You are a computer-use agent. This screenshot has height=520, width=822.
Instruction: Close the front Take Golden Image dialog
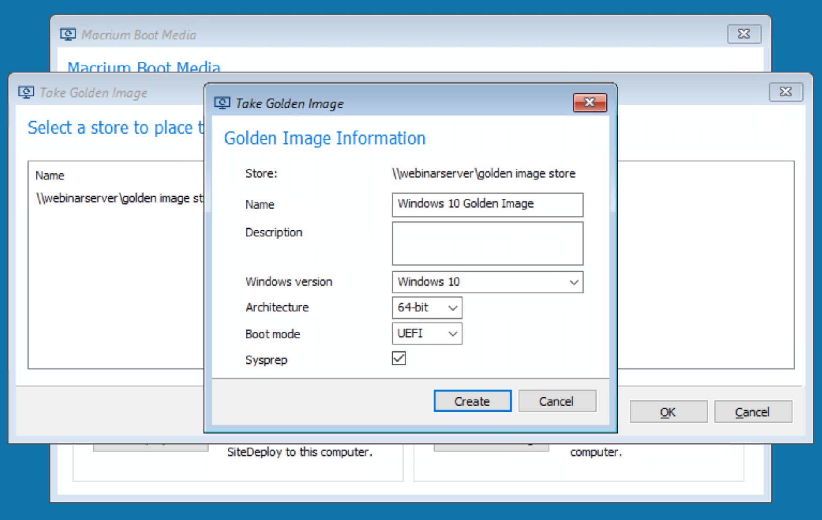point(590,102)
